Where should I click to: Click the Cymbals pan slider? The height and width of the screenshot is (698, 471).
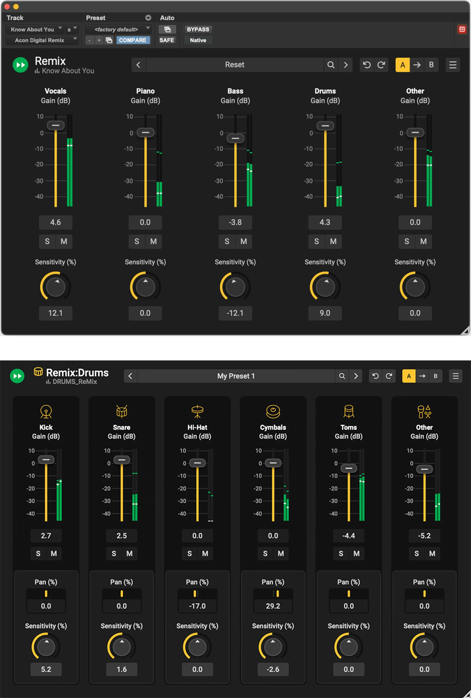click(273, 593)
